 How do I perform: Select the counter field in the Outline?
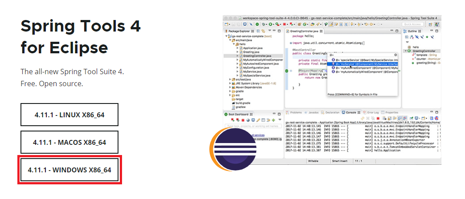[426, 59]
